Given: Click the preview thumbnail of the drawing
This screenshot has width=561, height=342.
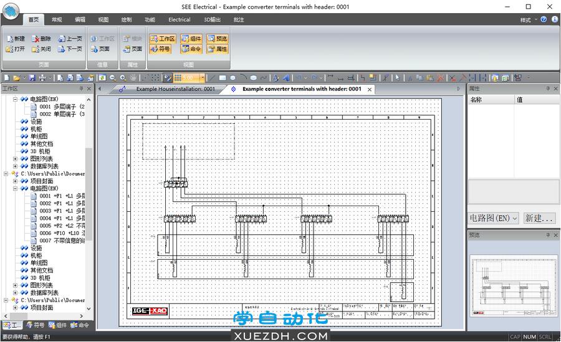Looking at the screenshot, I should 513,285.
